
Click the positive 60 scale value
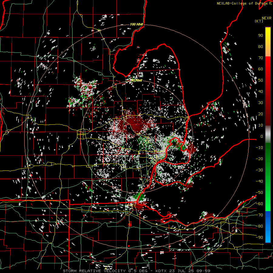pyautogui.click(x=261, y=69)
